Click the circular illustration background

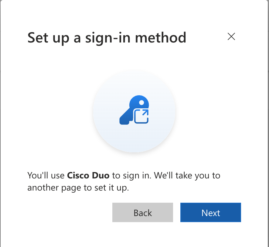click(134, 111)
